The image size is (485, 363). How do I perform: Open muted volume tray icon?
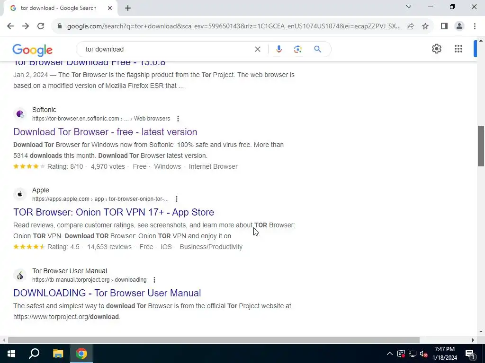tap(424, 354)
